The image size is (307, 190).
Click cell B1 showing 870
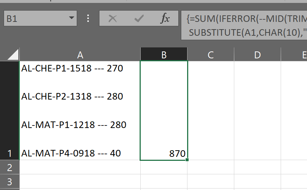click(164, 110)
